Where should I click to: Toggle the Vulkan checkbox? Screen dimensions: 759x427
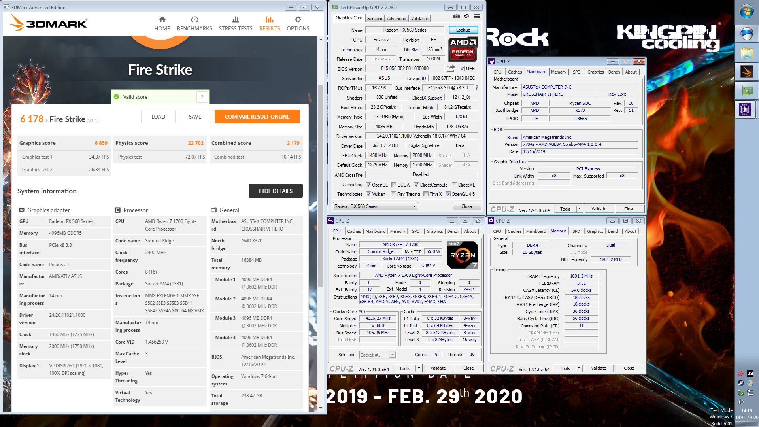(368, 194)
